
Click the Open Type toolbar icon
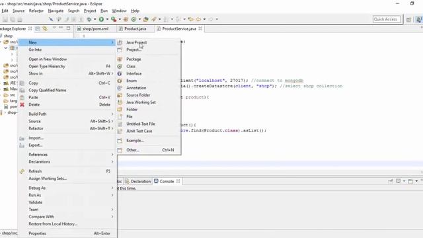(x=145, y=19)
